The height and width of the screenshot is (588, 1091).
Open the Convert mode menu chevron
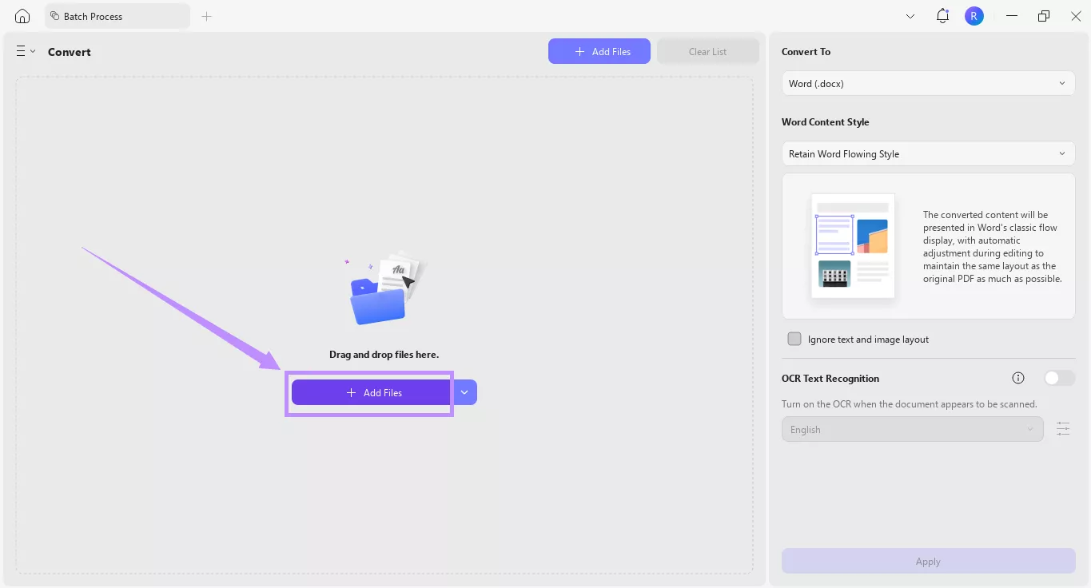[x=34, y=50]
